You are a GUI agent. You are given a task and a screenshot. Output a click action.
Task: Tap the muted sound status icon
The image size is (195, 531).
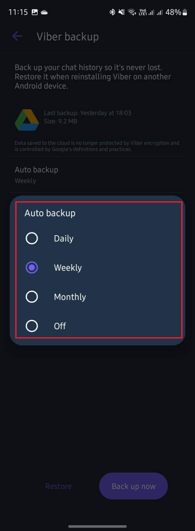point(121,12)
